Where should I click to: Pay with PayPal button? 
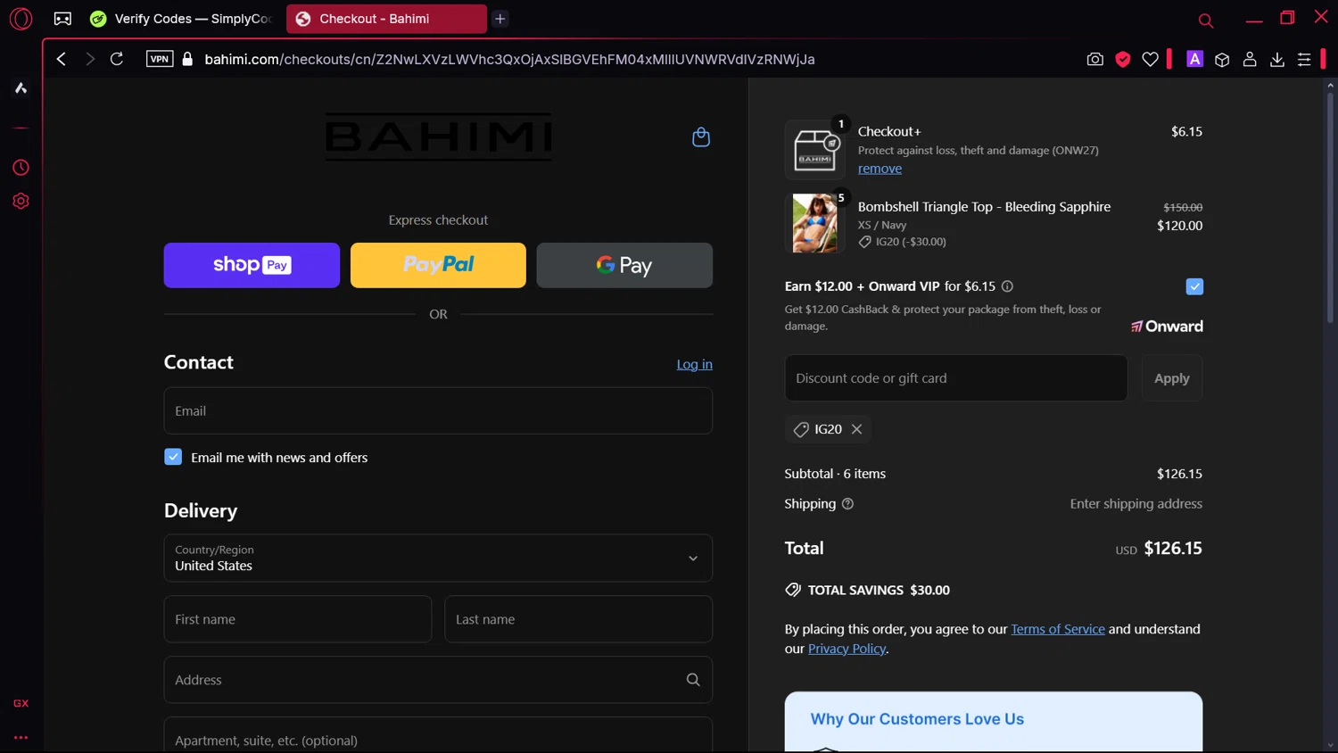point(438,265)
